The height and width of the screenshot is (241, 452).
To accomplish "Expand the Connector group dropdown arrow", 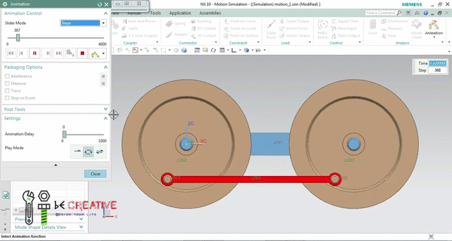I will (216, 42).
